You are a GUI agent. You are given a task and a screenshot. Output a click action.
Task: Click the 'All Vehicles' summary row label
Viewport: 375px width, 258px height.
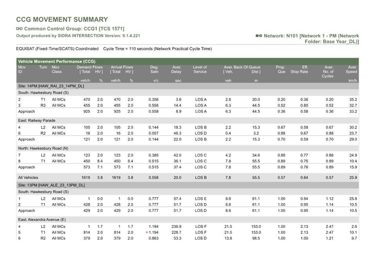pyautogui.click(x=28, y=178)
